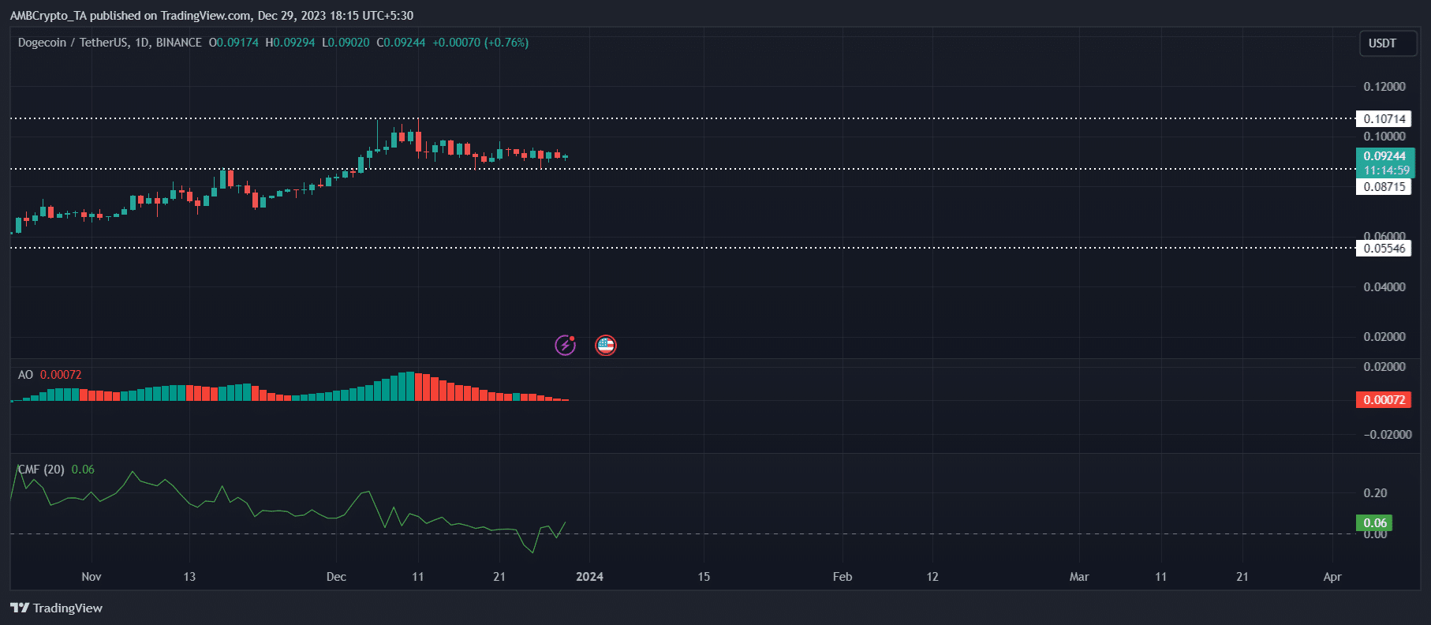1431x625 pixels.
Task: Select the 0.08715 price level label
Action: (x=1384, y=187)
